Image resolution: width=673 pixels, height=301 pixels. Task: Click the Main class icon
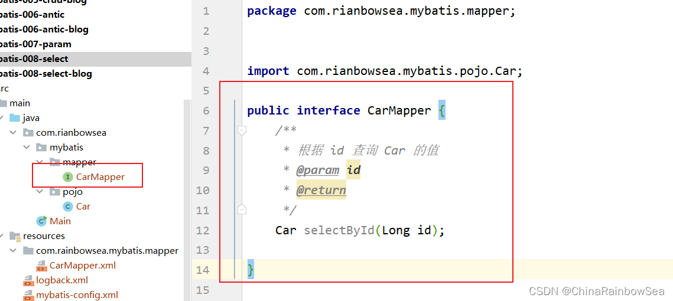[x=41, y=221]
